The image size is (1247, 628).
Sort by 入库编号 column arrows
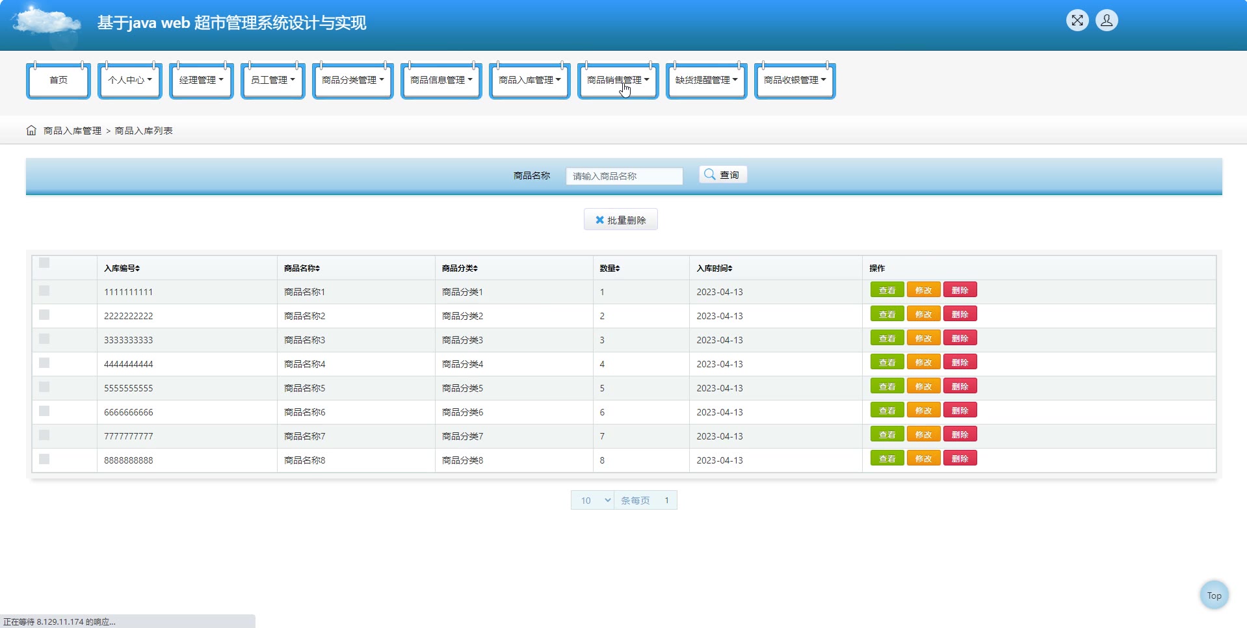tap(138, 268)
